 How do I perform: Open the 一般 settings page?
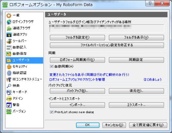point(24,15)
